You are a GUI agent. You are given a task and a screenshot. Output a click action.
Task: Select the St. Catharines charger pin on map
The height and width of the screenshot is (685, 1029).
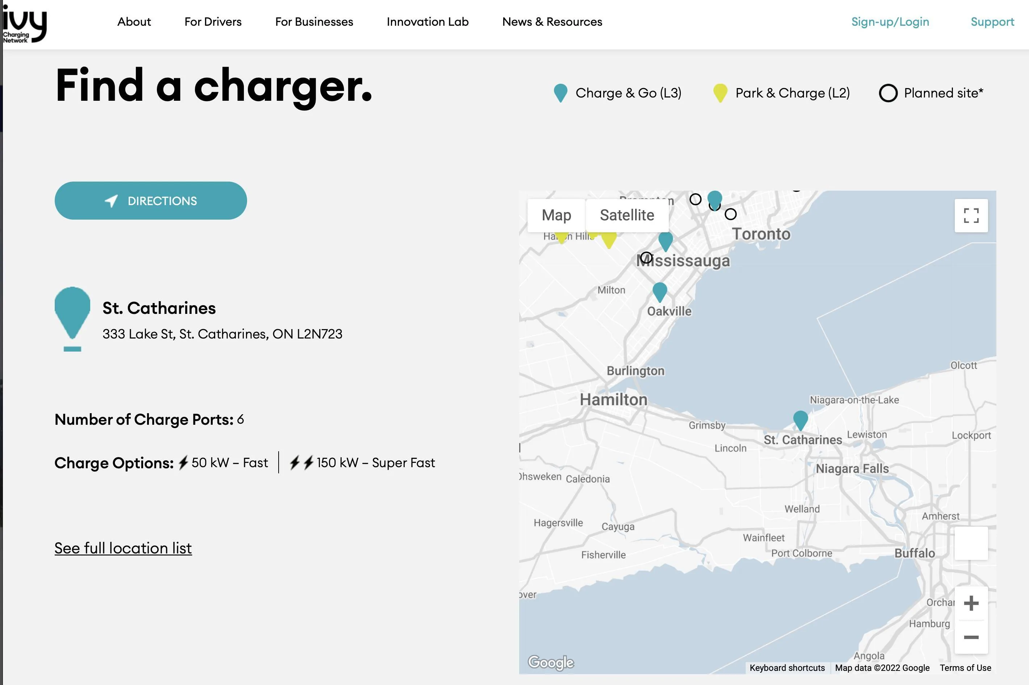pos(800,420)
